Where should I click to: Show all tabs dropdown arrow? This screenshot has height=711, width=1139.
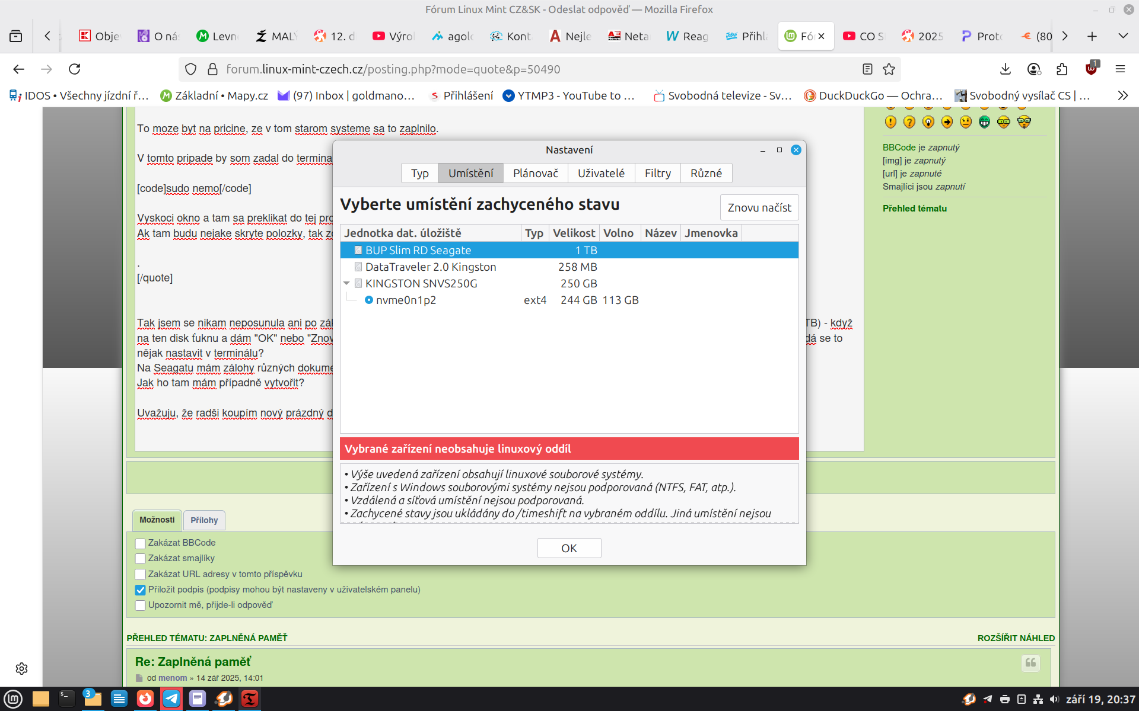(x=1122, y=36)
